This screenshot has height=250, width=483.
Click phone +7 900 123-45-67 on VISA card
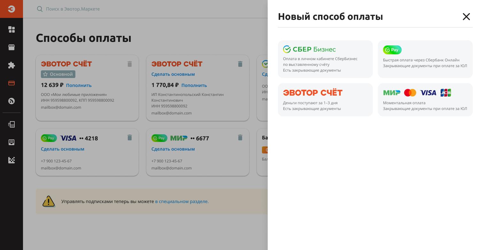point(56,161)
